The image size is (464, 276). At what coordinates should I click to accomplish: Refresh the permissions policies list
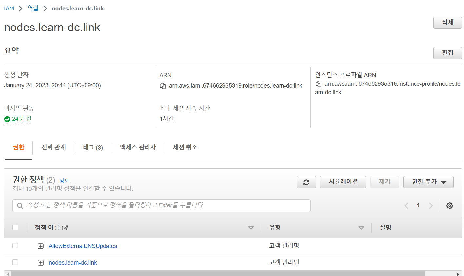coord(306,182)
